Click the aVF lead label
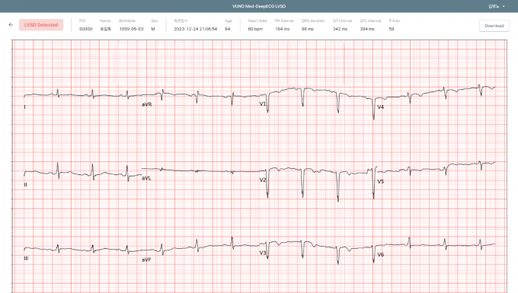This screenshot has width=518, height=293. pyautogui.click(x=146, y=260)
